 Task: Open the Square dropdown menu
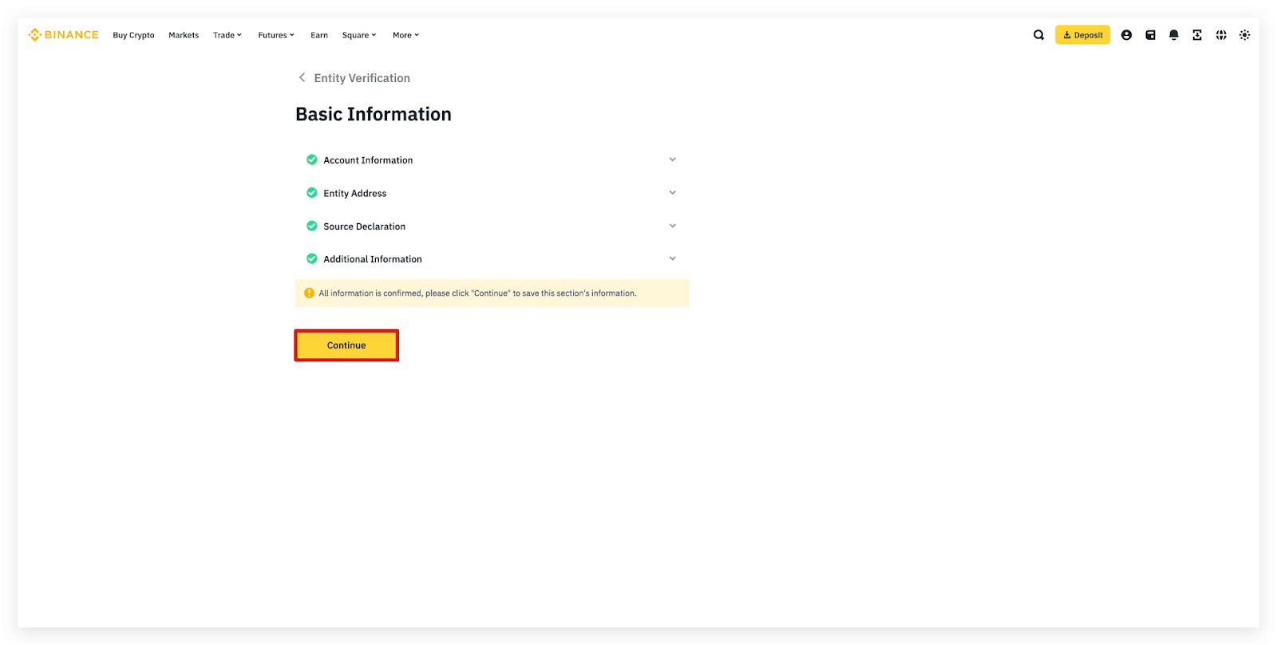(x=359, y=35)
